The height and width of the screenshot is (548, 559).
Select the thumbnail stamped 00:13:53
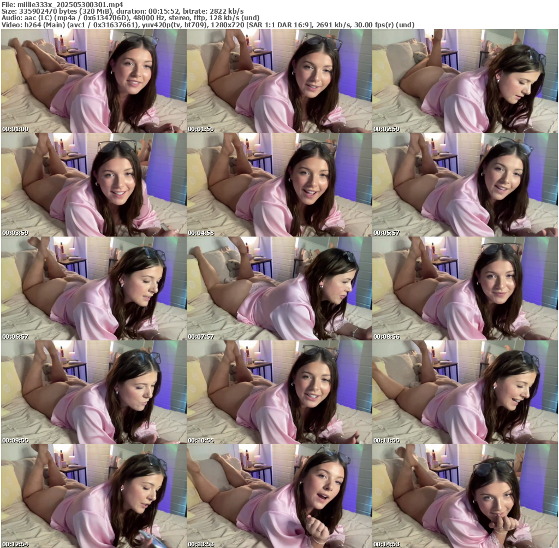point(279,496)
